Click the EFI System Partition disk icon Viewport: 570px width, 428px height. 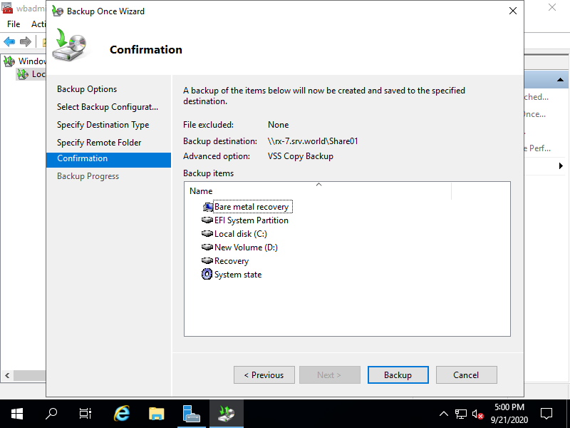coord(207,220)
